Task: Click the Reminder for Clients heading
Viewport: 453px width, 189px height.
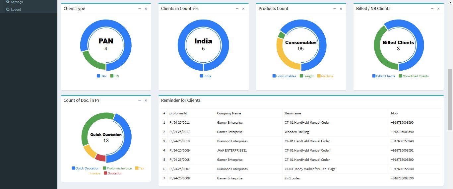Action: pyautogui.click(x=181, y=100)
